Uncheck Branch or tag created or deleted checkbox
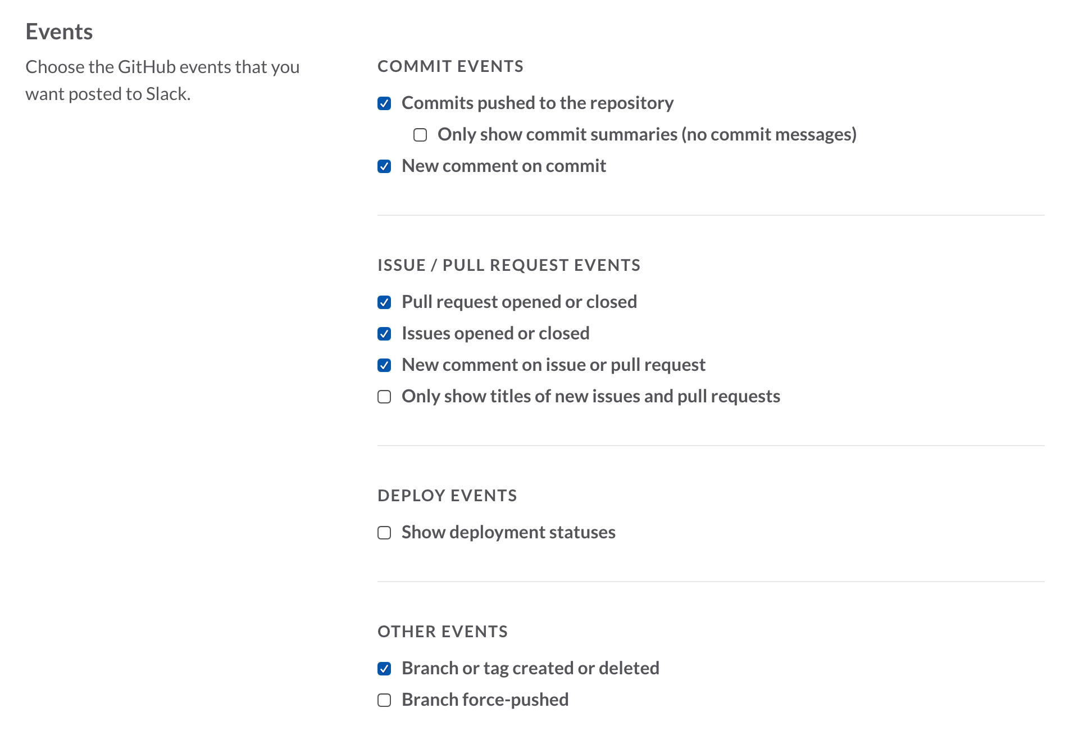 (384, 669)
